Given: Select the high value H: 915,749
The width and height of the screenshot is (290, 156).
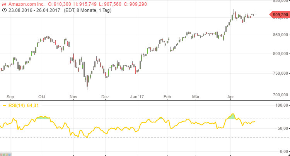Looking at the screenshot, I should [85, 4].
